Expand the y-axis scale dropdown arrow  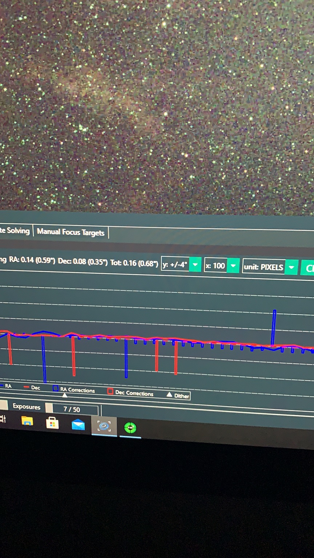click(195, 265)
